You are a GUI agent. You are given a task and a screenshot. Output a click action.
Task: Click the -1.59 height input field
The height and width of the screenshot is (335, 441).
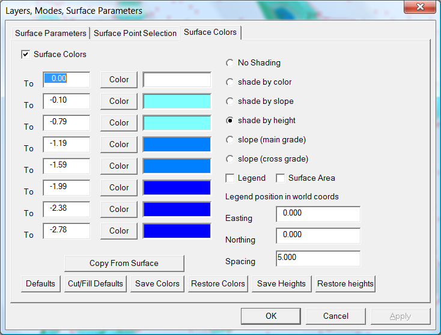67,166
